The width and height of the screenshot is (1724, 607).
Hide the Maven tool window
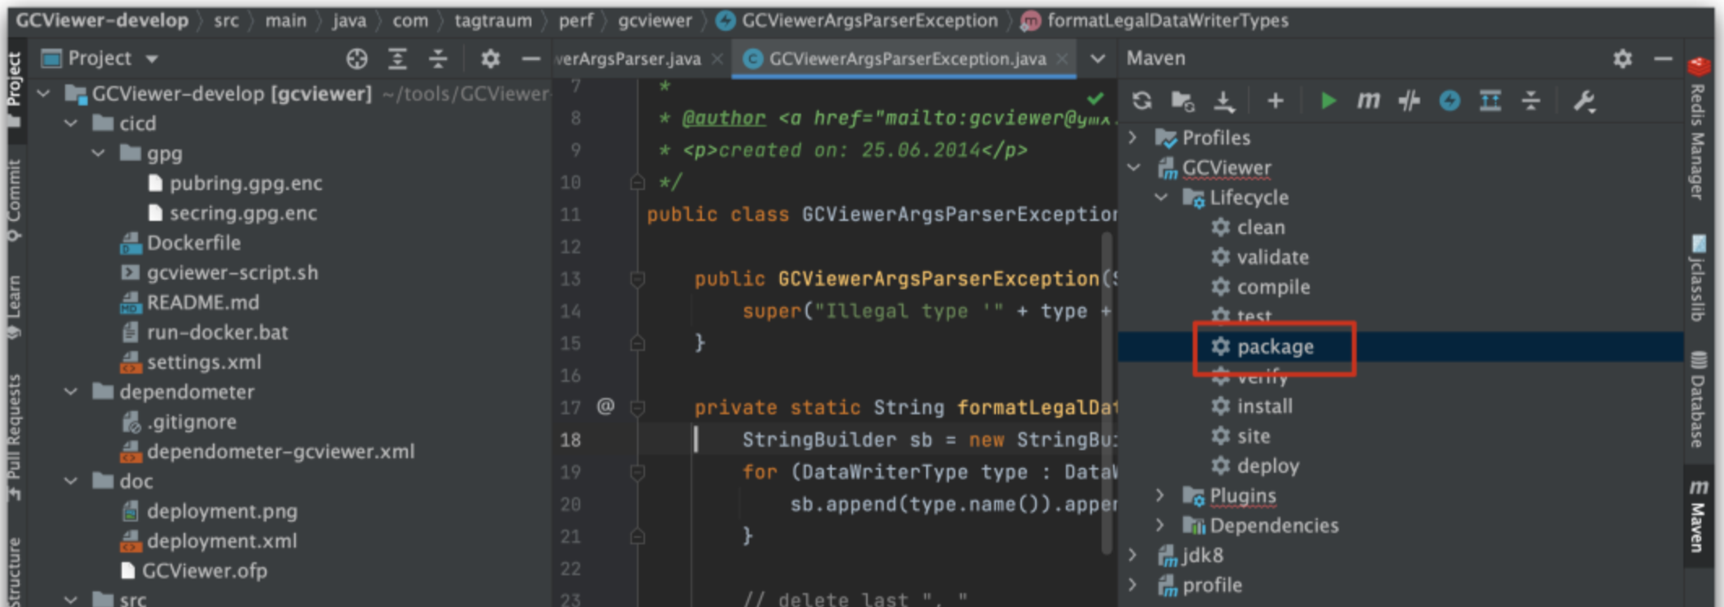click(1663, 59)
